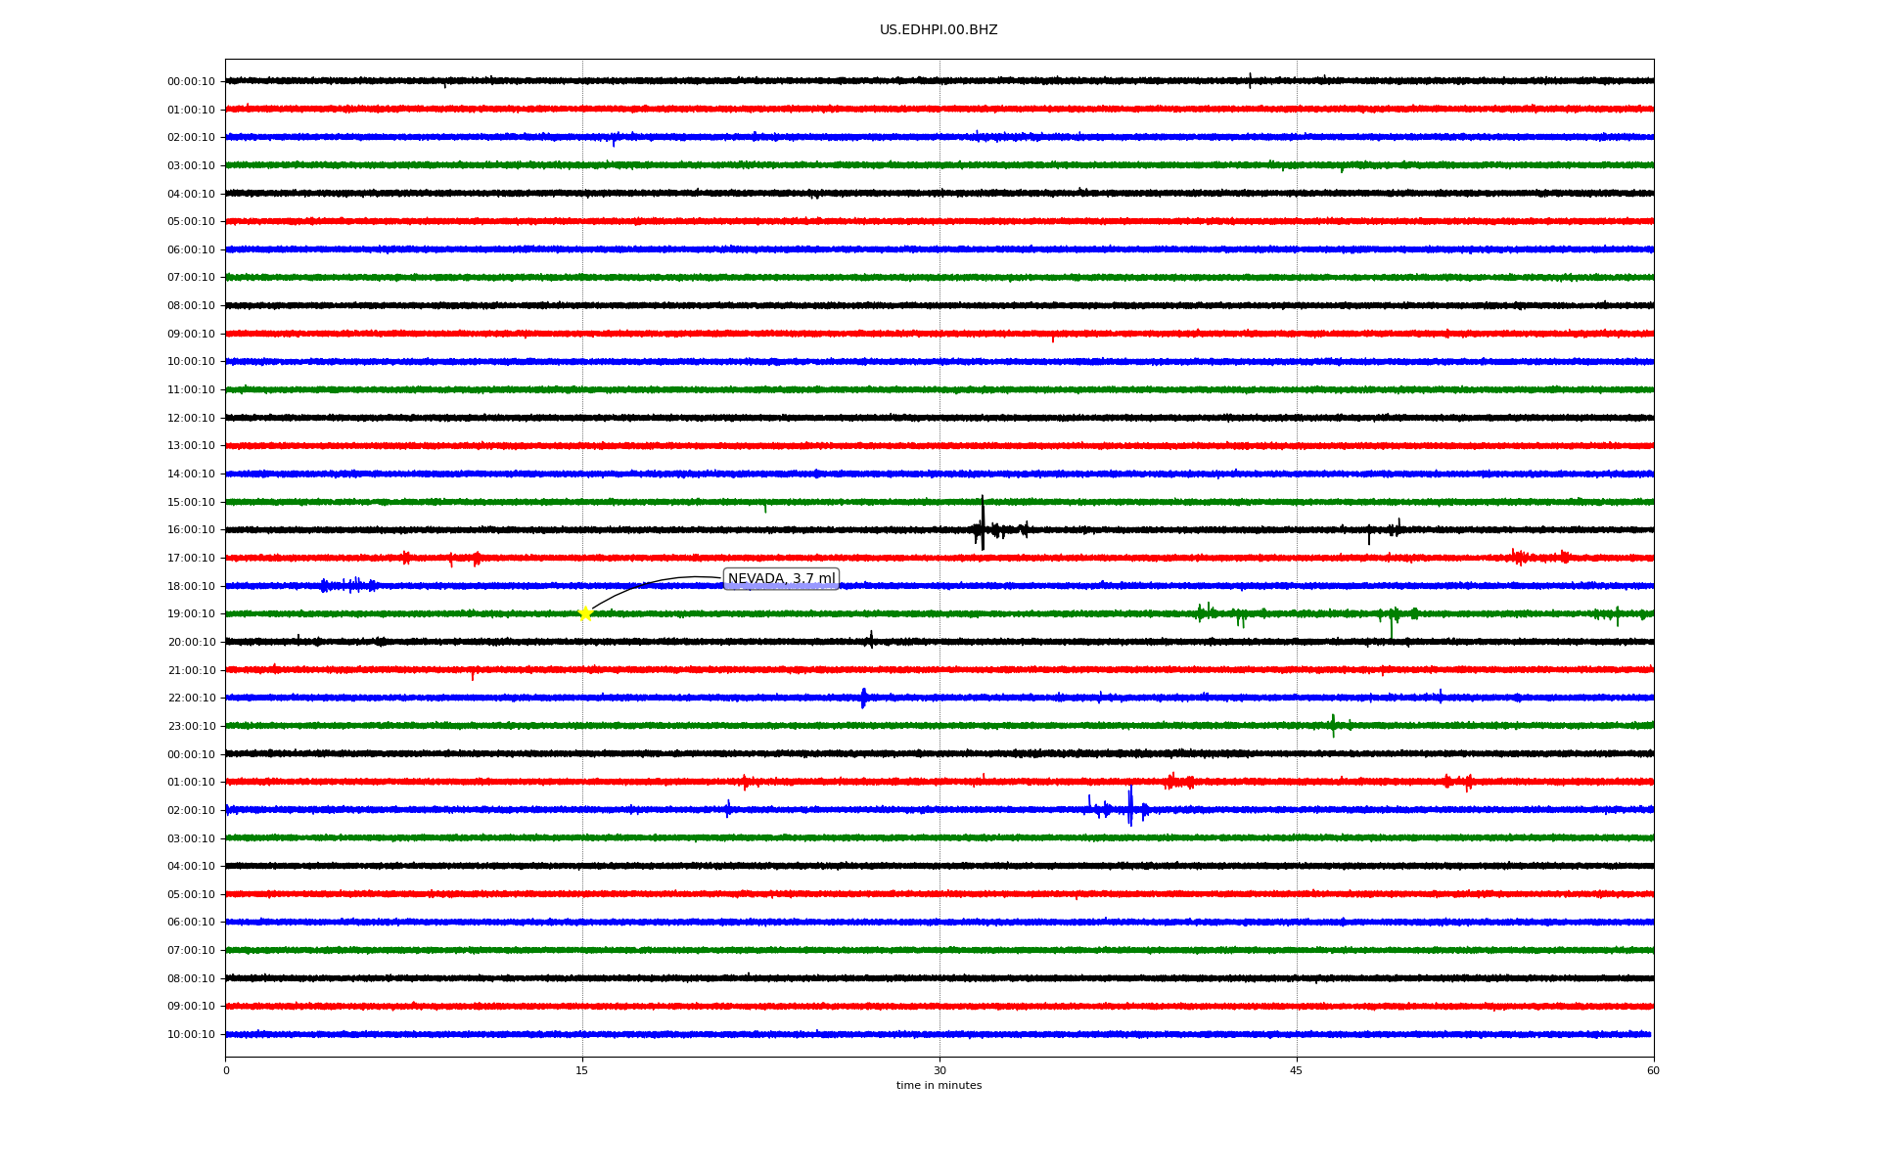Click the large black spike on 16:00:10 trace
The image size is (1879, 1174).
[983, 523]
